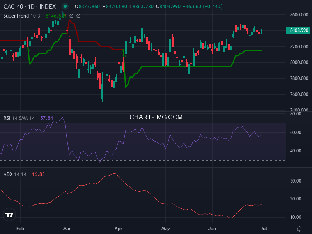Click the RSI 40.00 scale label
This screenshot has height=234, width=312.
296,151
